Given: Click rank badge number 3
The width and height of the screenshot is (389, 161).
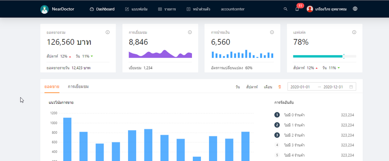Looking at the screenshot, I should pyautogui.click(x=277, y=135).
